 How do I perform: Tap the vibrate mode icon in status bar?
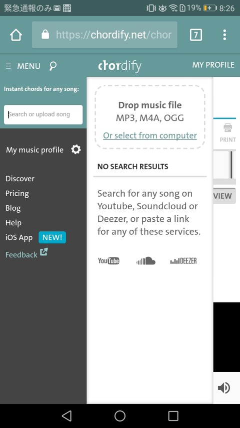[151, 8]
